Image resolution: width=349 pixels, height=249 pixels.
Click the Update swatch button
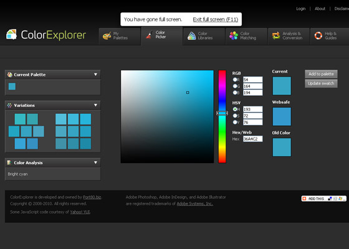321,83
